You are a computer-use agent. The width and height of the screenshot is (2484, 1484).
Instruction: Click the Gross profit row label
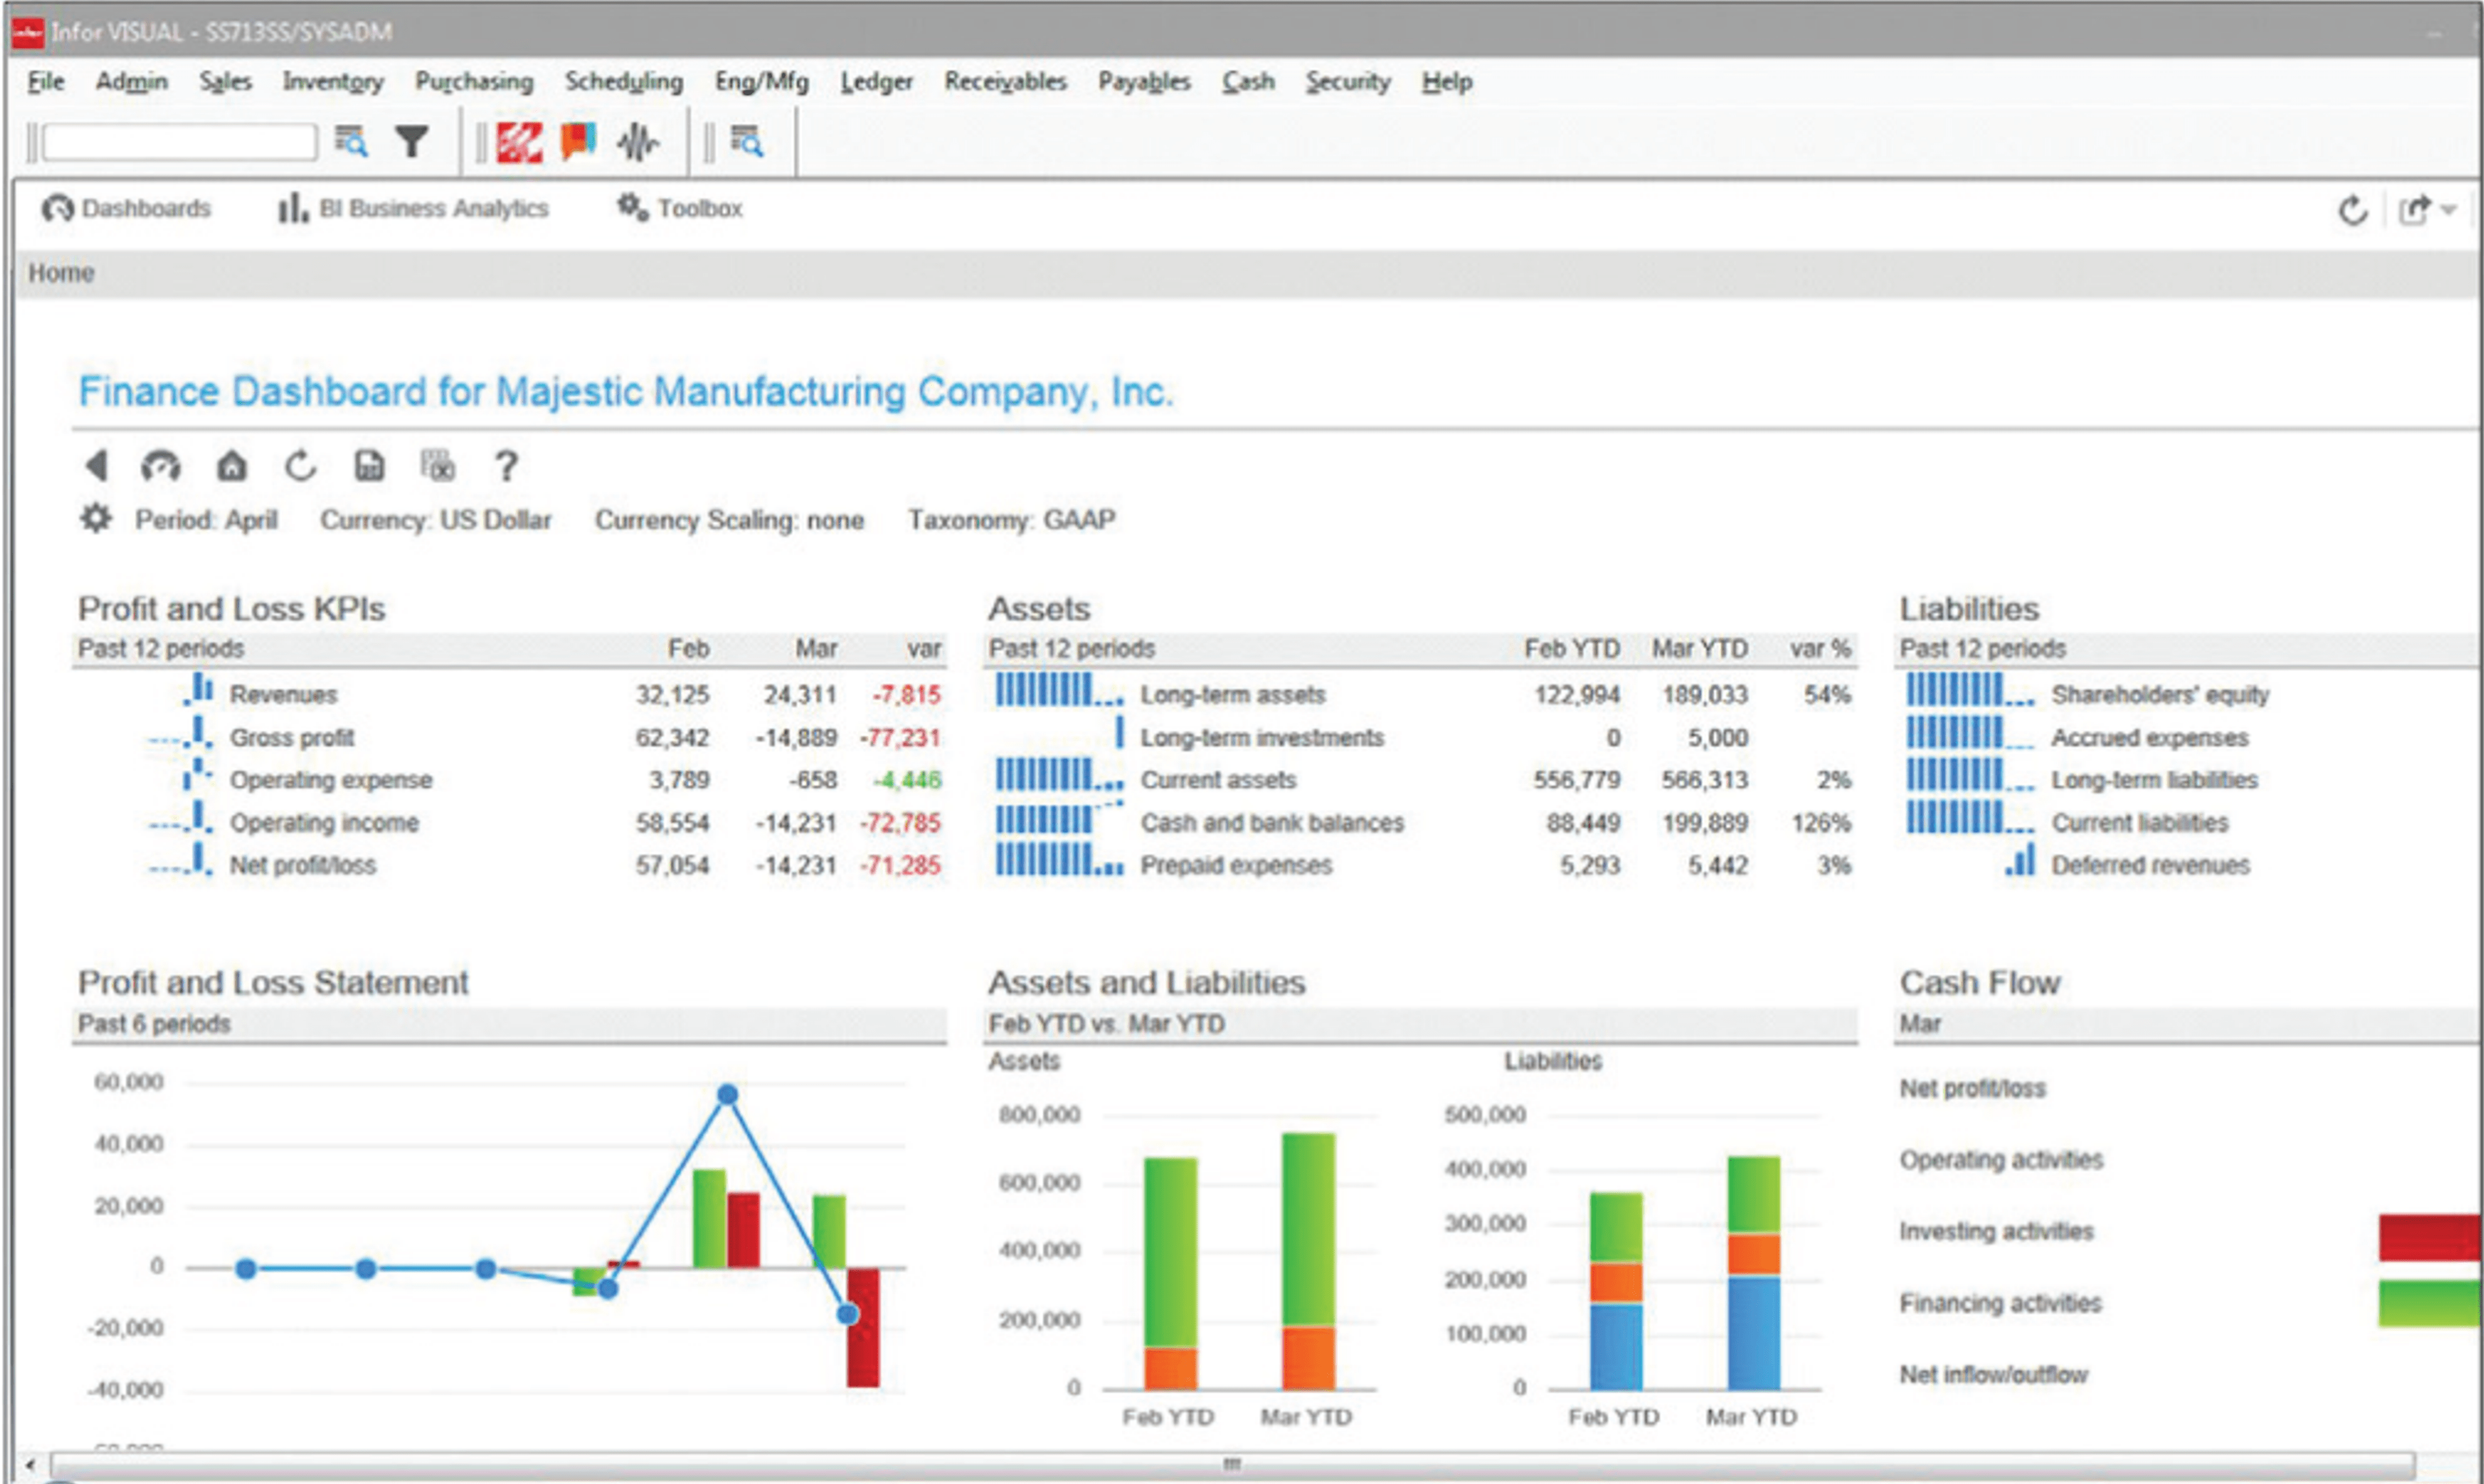click(292, 737)
